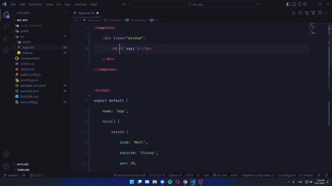Click the Run play icon in editor toolbar
This screenshot has height=186, width=332.
tap(294, 13)
